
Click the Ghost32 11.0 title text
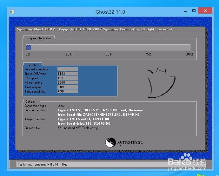tap(110, 12)
